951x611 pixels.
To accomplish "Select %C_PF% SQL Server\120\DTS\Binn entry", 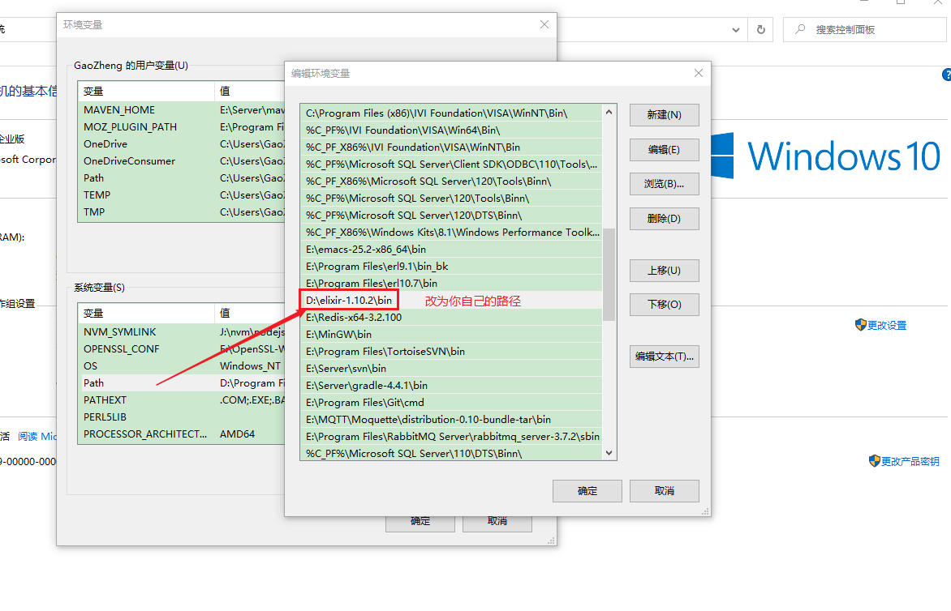I will click(451, 216).
